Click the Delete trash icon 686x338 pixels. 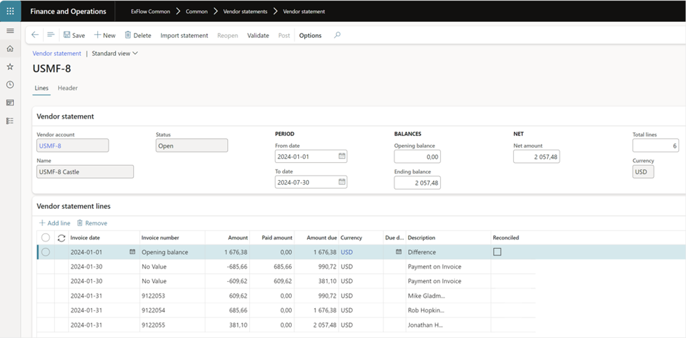point(128,35)
